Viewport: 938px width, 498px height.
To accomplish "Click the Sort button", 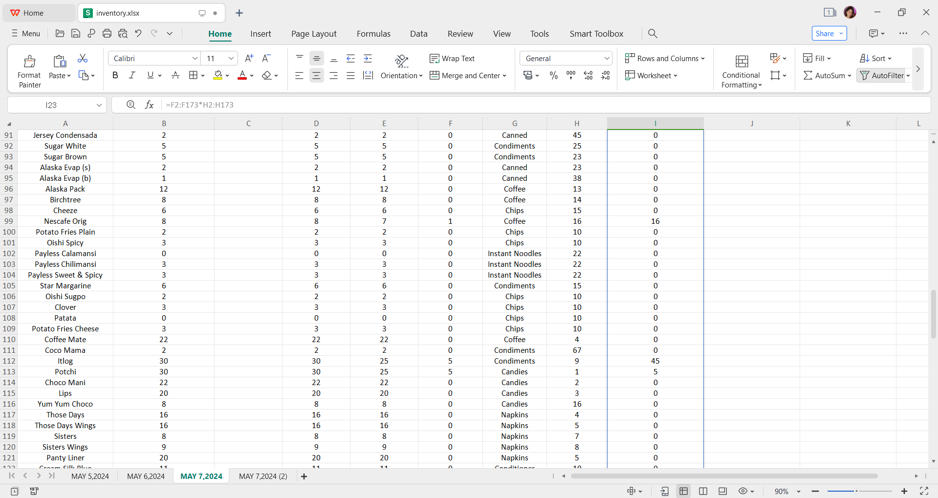I will coord(875,58).
